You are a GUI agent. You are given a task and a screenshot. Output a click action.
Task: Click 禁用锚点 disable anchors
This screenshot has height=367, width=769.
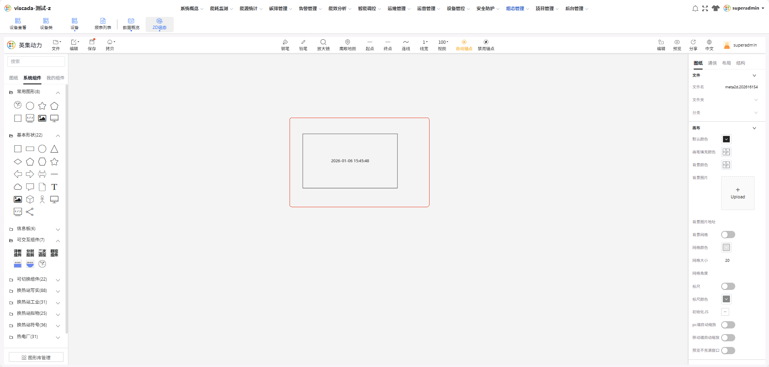tap(486, 45)
